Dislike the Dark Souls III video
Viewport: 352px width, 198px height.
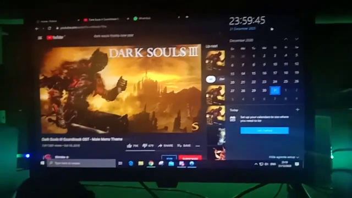tap(148, 146)
